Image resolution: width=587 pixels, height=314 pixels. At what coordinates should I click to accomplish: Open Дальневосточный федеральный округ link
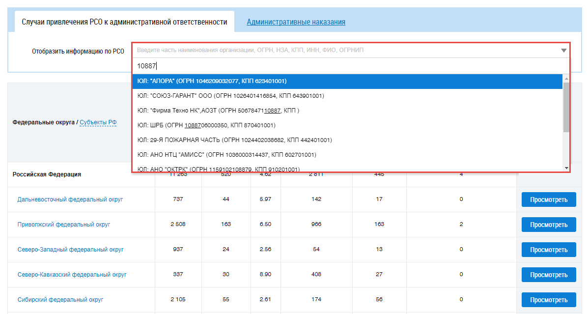coord(70,200)
